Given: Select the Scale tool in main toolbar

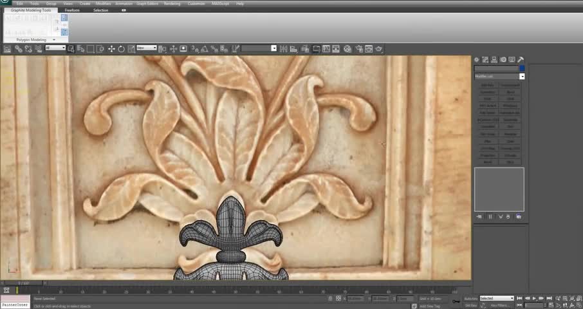Looking at the screenshot, I should [131, 49].
